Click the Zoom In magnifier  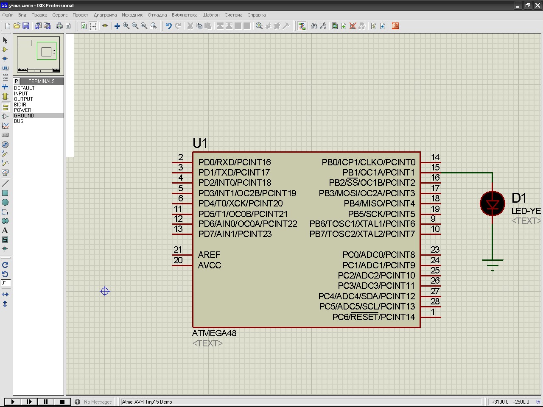126,26
